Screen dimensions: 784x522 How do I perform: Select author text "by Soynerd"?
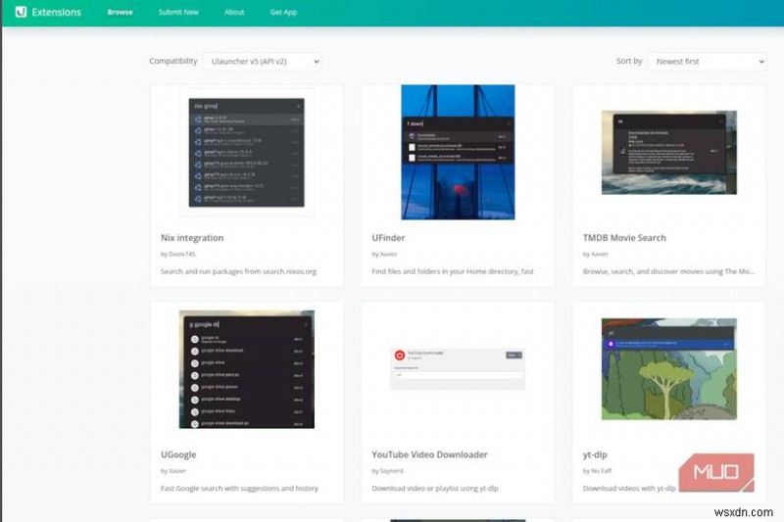[387, 470]
